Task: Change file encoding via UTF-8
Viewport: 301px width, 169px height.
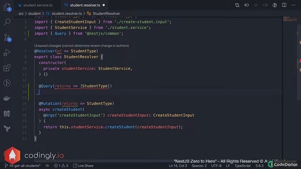Action: pos(216,166)
